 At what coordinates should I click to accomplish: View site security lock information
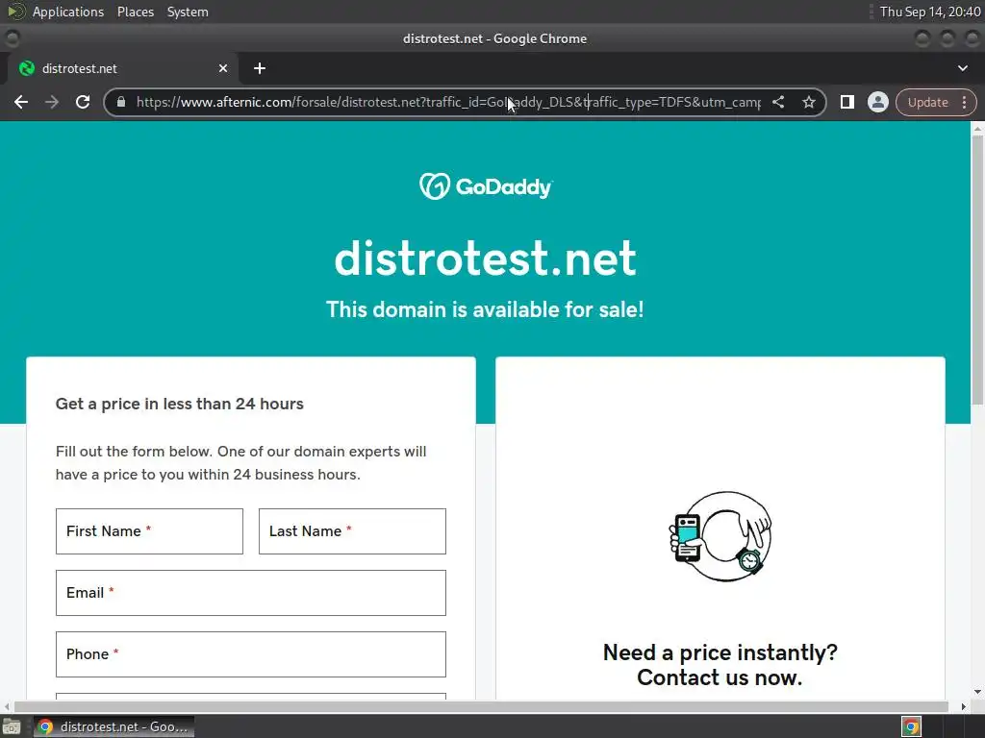pos(121,102)
